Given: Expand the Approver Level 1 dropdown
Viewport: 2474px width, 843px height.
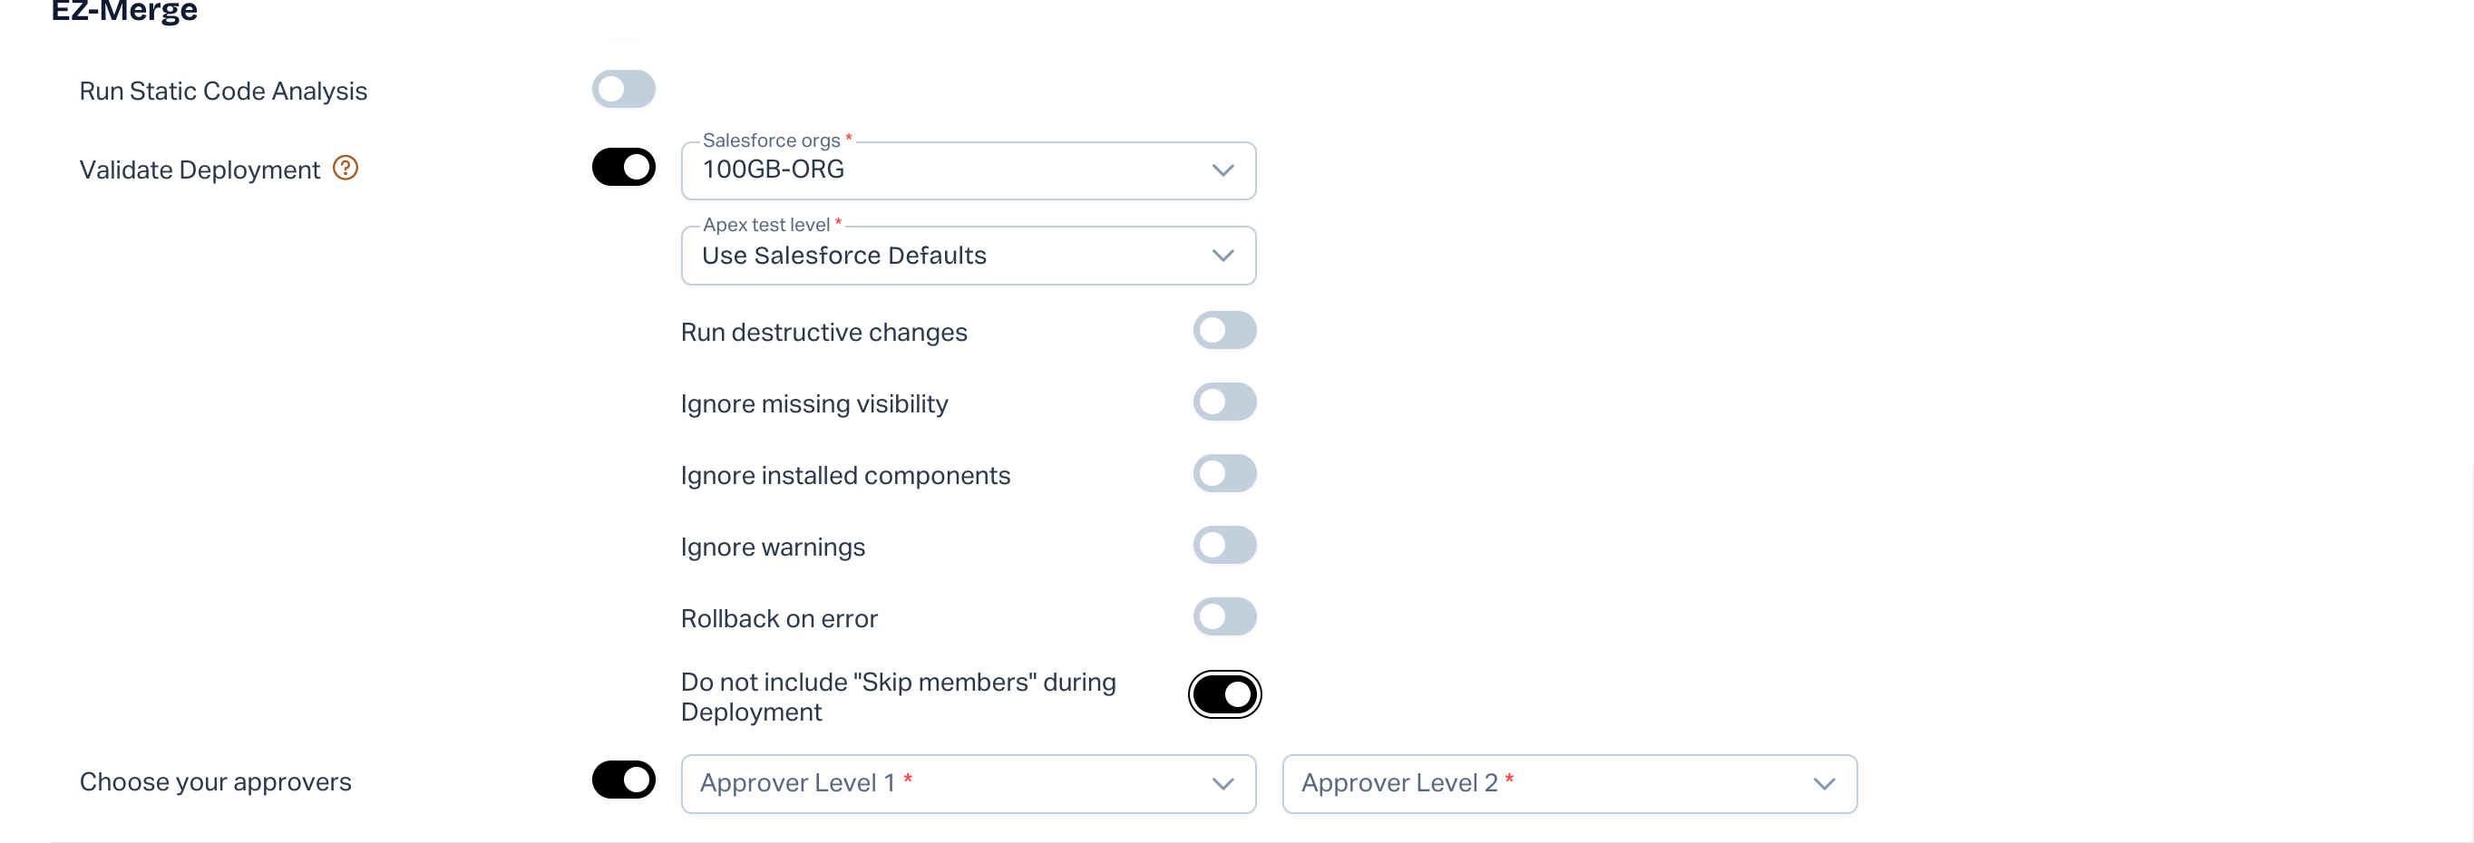Looking at the screenshot, I should pyautogui.click(x=950, y=783).
